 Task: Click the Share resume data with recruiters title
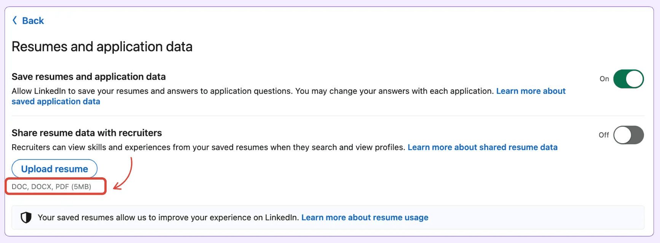(87, 133)
